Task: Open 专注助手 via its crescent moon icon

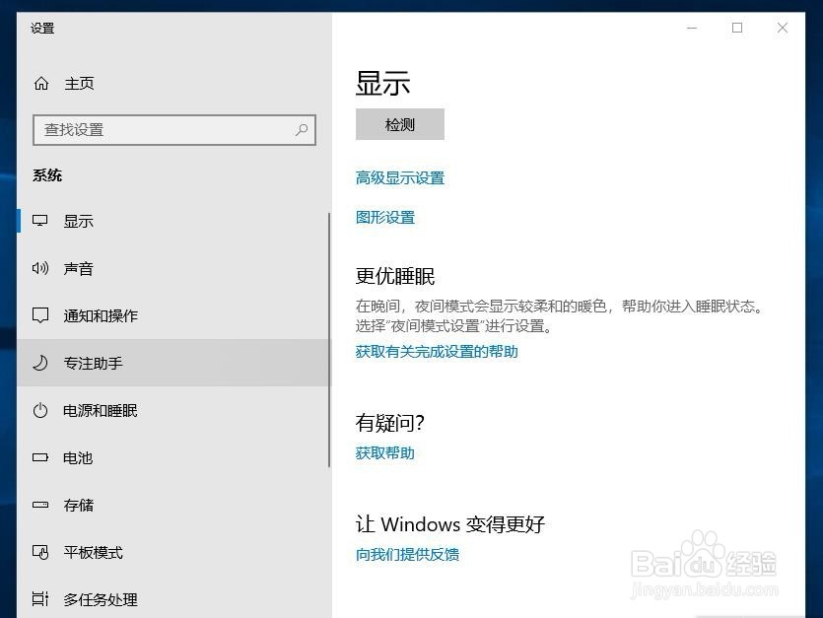Action: 40,363
